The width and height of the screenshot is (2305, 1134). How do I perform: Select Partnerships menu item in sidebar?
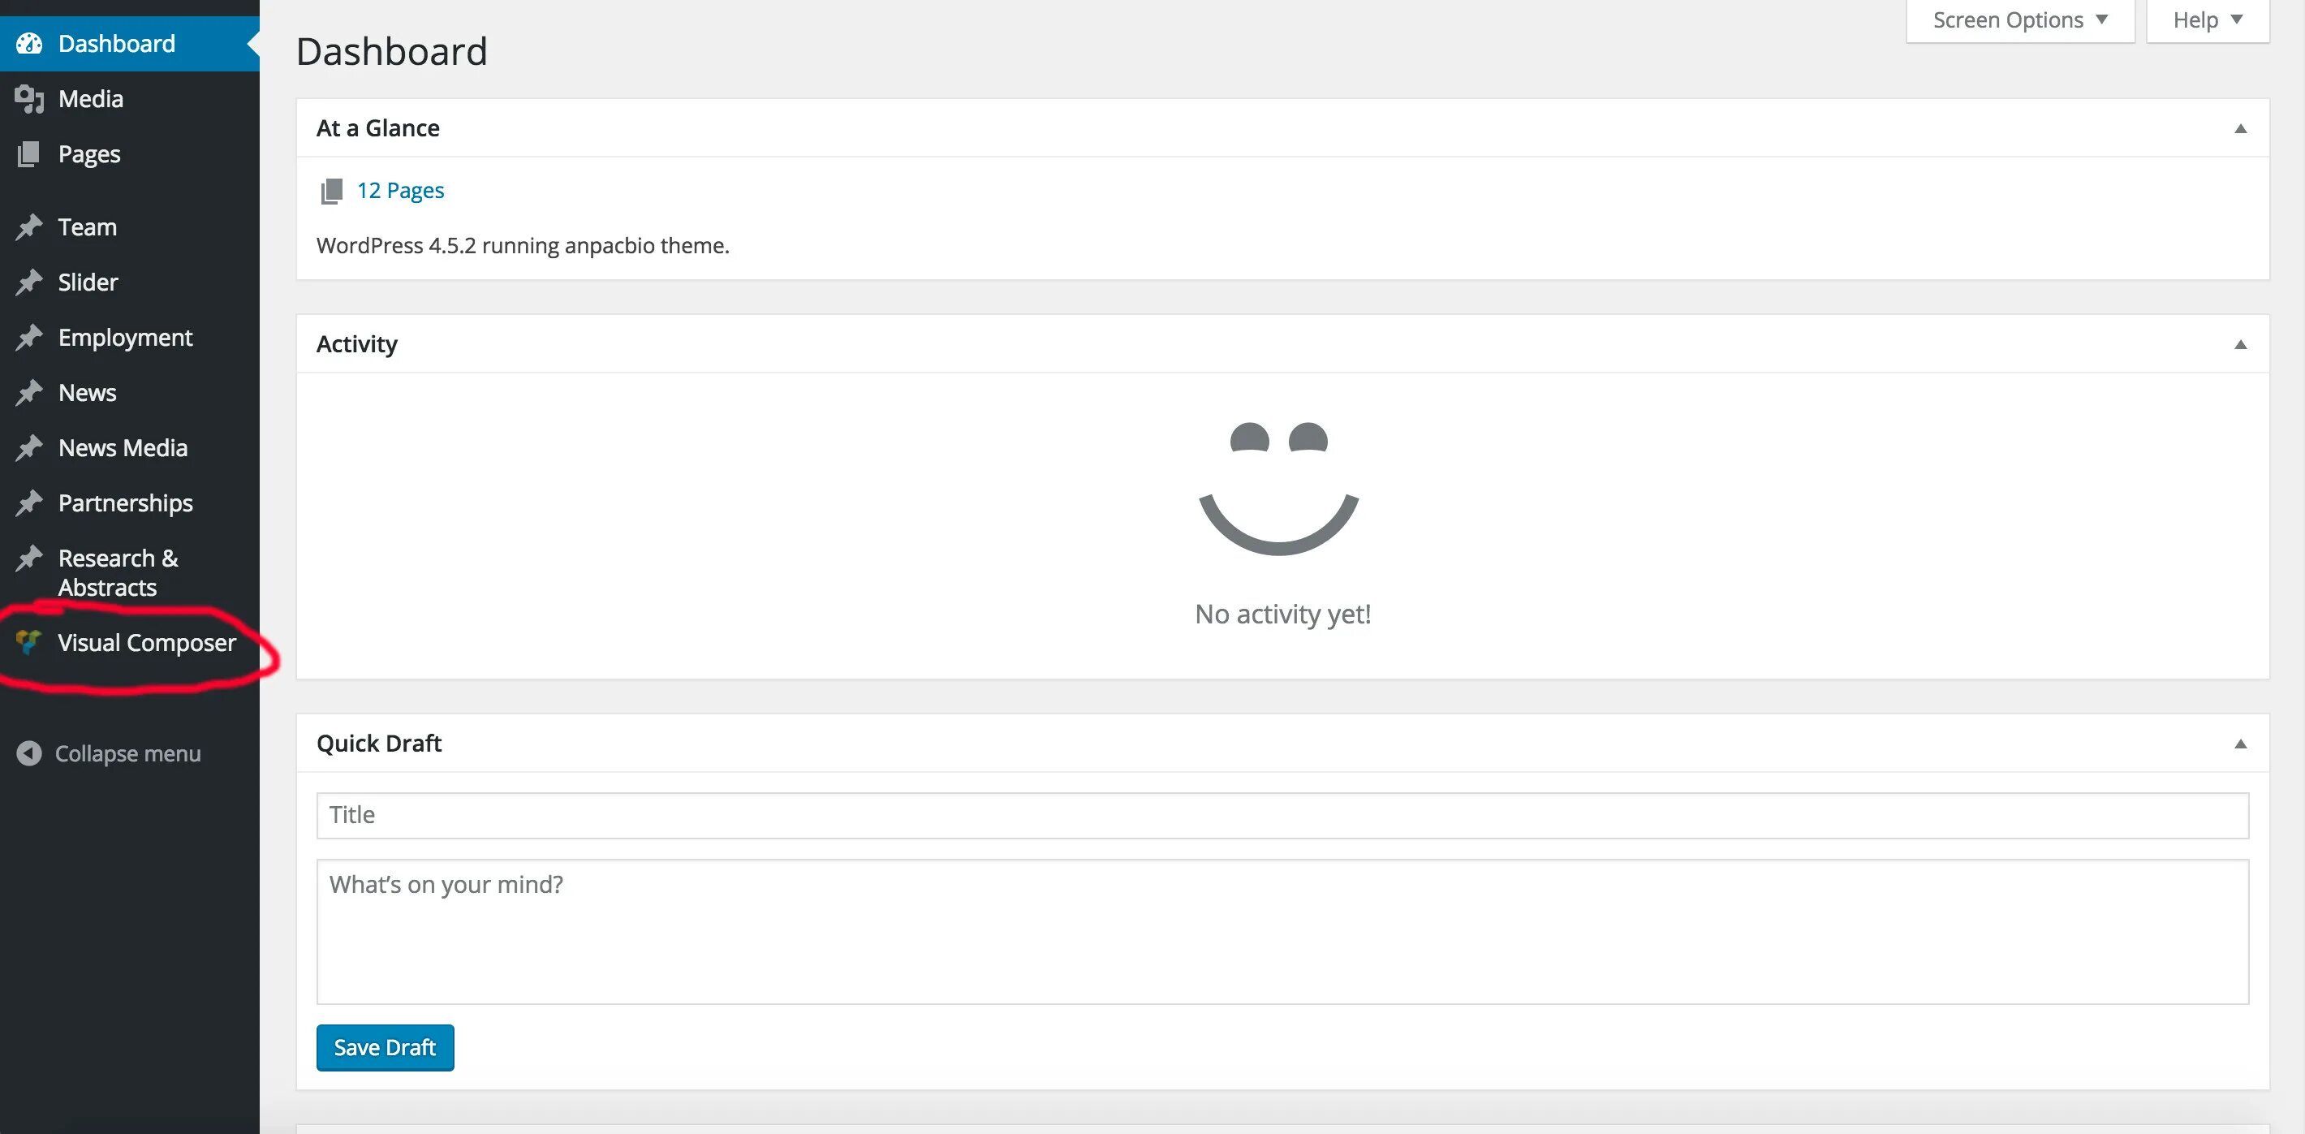[125, 502]
